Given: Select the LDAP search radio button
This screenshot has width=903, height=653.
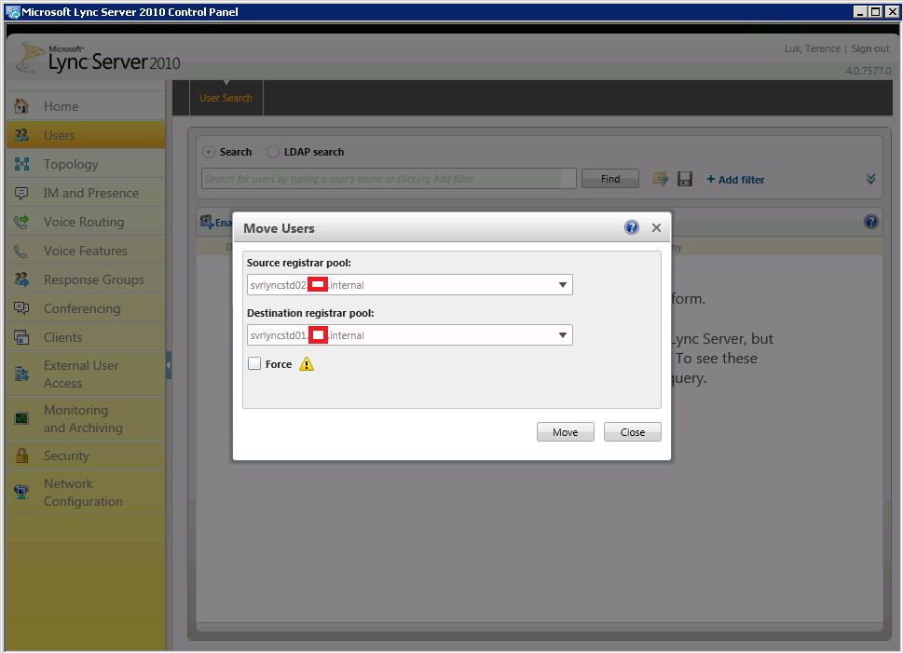Looking at the screenshot, I should point(273,152).
